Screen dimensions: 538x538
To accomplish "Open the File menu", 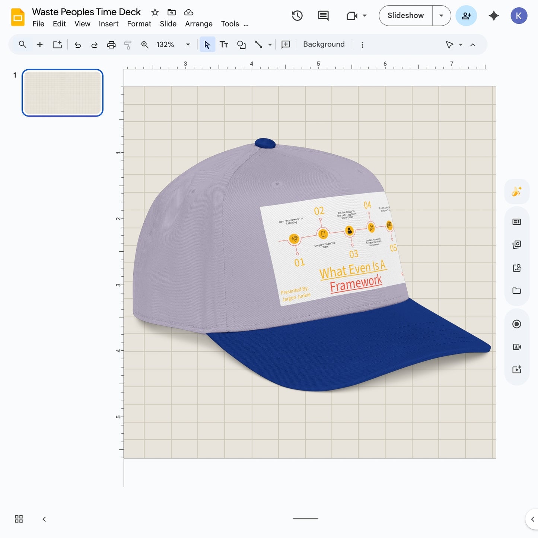I will (38, 23).
